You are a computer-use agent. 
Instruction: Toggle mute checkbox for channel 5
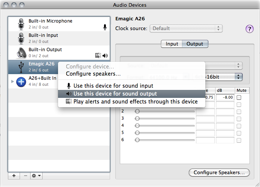pos(239,133)
